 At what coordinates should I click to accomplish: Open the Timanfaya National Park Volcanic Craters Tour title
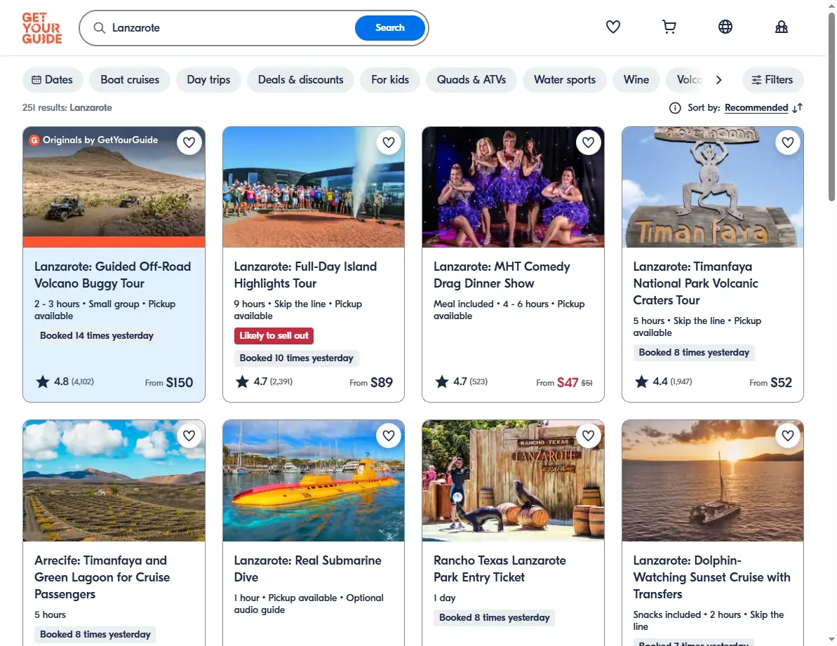pyautogui.click(x=695, y=283)
